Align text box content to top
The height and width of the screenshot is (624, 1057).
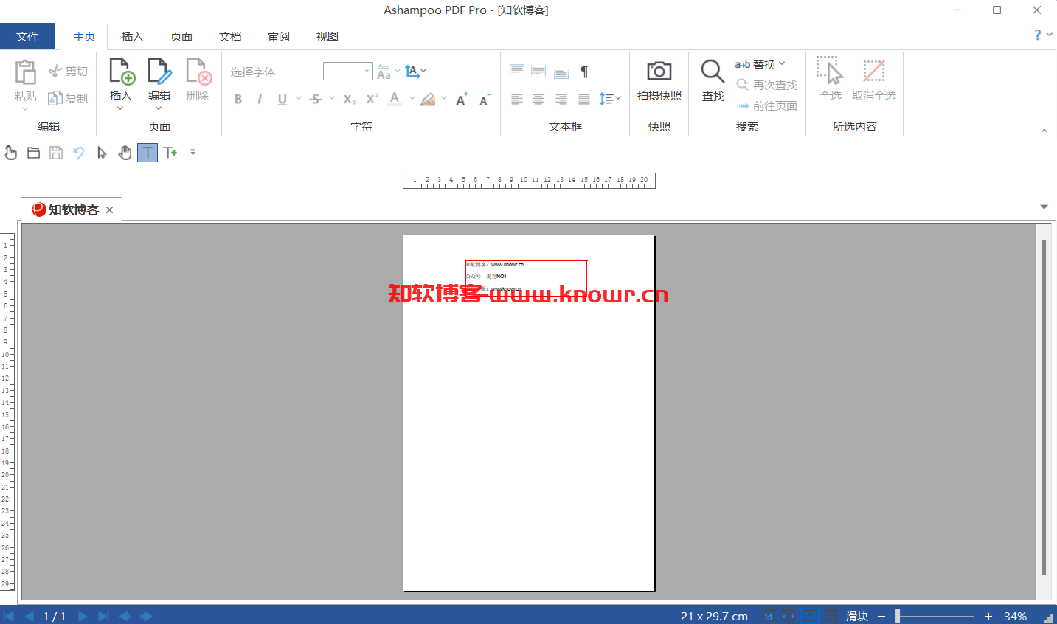[517, 71]
